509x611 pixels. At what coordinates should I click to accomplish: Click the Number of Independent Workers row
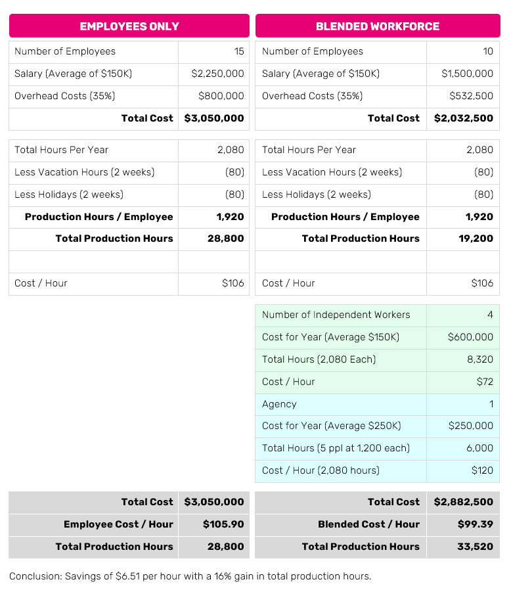[x=336, y=315]
